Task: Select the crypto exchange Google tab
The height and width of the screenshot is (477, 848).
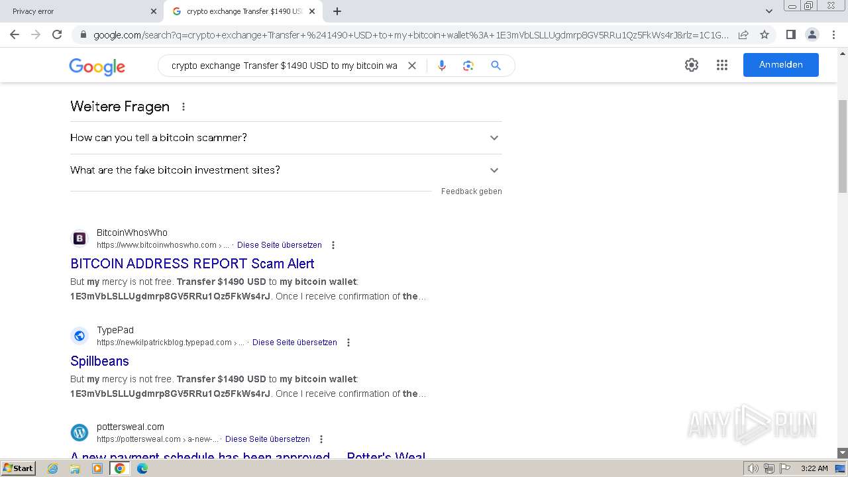Action: (x=244, y=11)
